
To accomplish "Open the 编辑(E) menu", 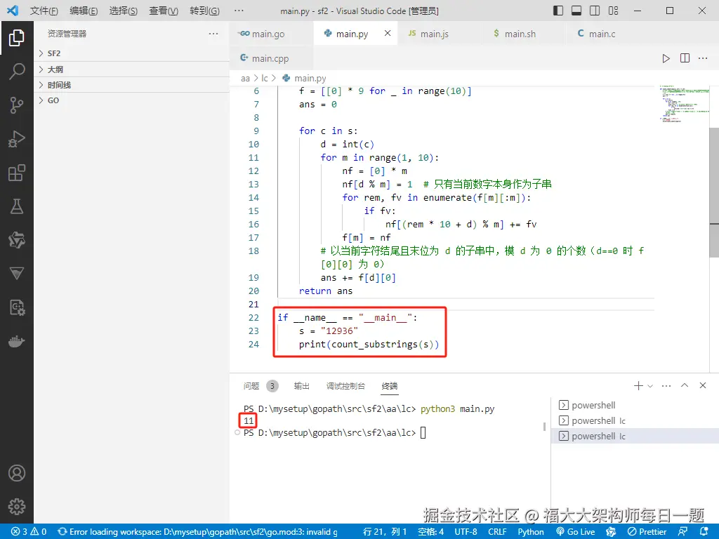I will pyautogui.click(x=84, y=11).
